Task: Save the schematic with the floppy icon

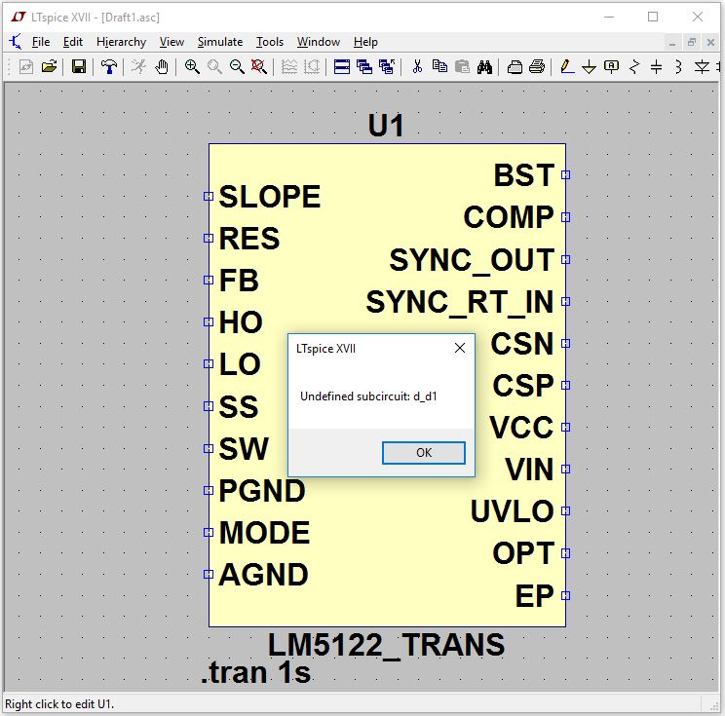Action: point(79,67)
